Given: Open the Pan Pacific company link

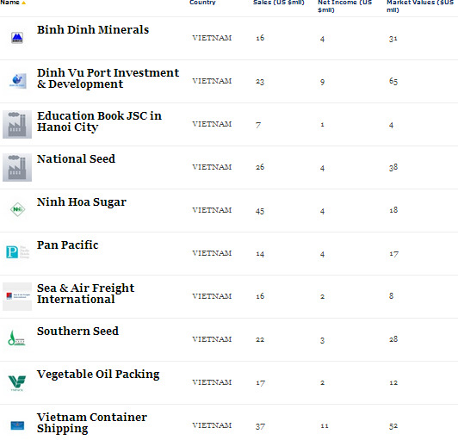Looking at the screenshot, I should tap(67, 245).
